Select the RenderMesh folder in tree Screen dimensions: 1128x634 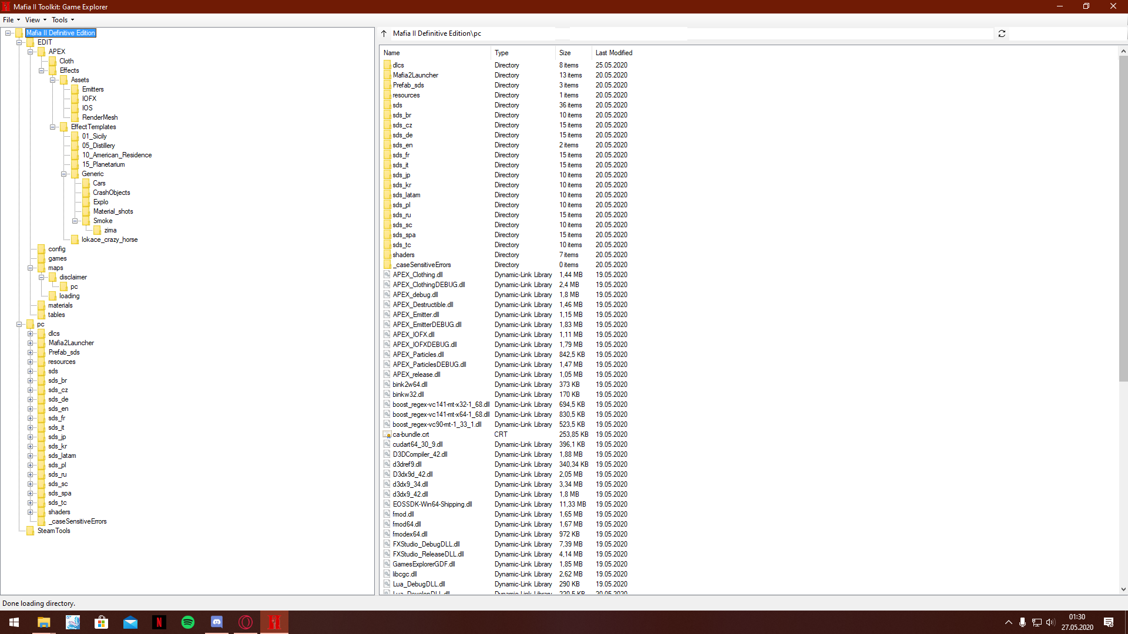(x=100, y=117)
